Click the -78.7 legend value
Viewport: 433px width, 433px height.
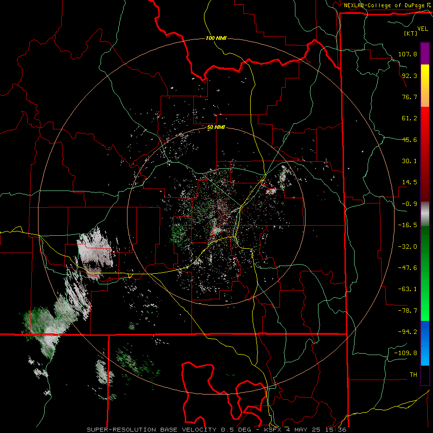[408, 311]
